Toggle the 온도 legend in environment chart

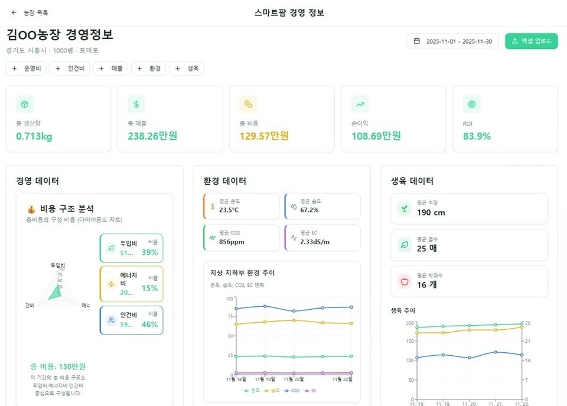pos(252,391)
